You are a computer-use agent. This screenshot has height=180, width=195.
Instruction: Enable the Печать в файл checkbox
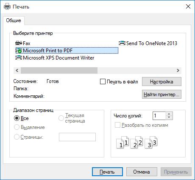point(103,82)
